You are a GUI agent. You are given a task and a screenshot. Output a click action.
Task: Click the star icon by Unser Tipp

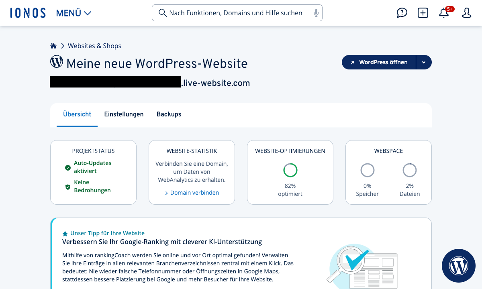pyautogui.click(x=65, y=233)
